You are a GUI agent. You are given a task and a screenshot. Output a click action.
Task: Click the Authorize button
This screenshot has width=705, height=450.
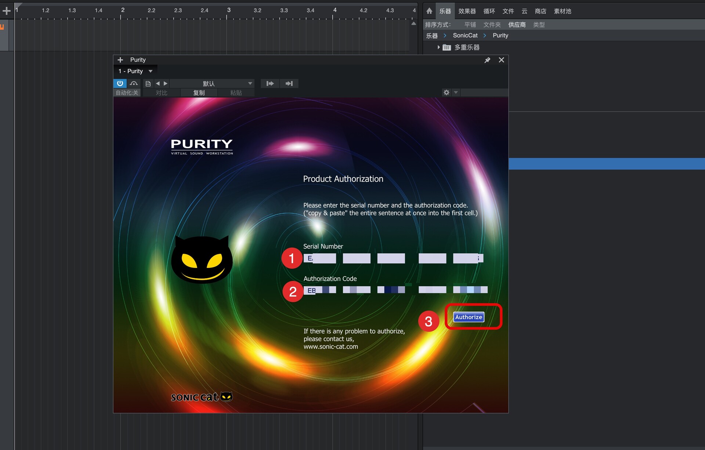[x=469, y=317]
